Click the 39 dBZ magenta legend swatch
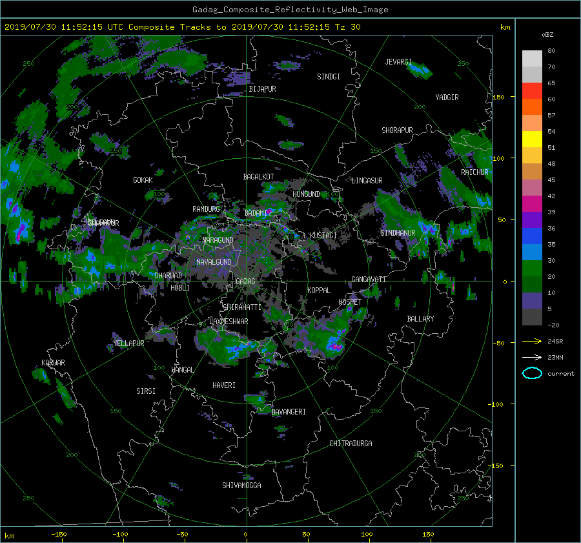Image resolution: width=581 pixels, height=543 pixels. coord(532,204)
